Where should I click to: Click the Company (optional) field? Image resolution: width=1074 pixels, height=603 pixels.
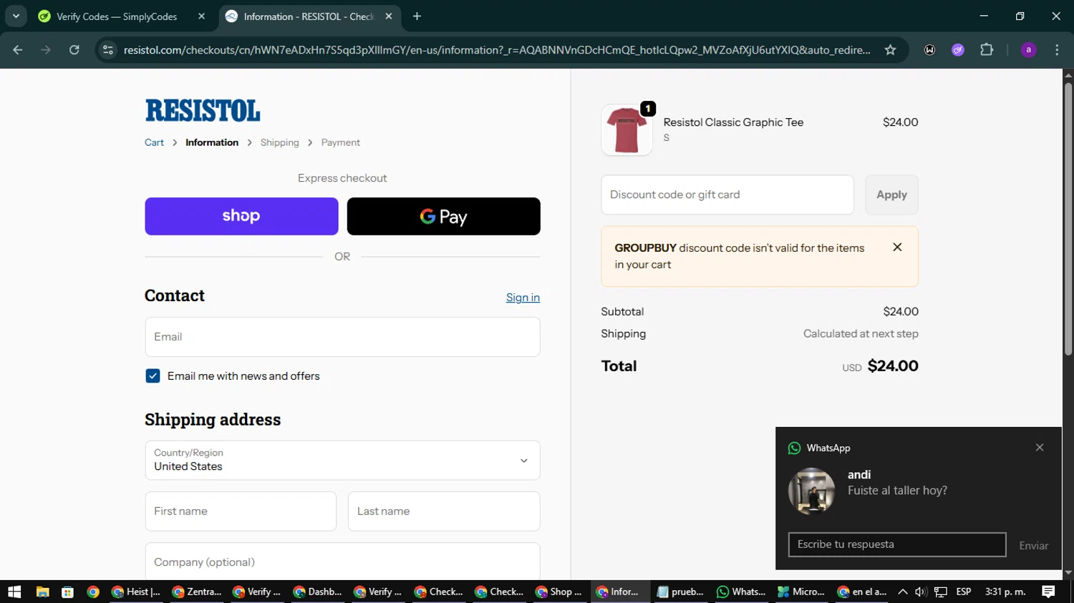coord(342,562)
